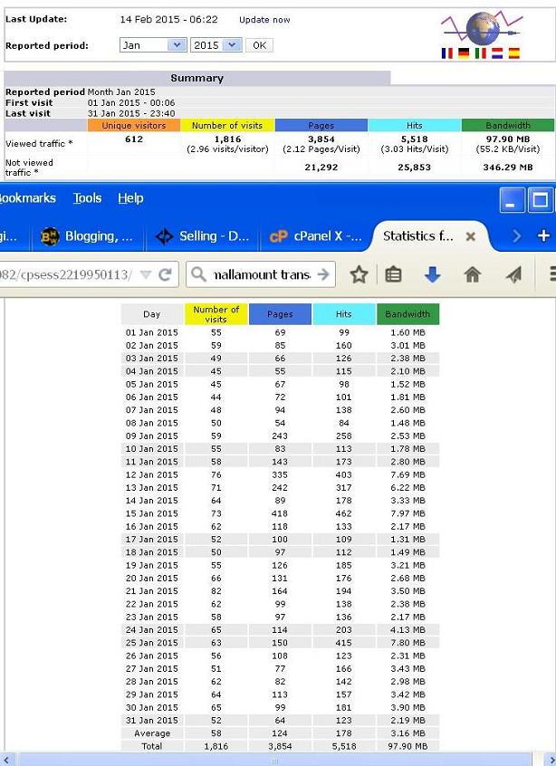
Task: Click the row label 31 Jan 2015
Action: point(152,721)
